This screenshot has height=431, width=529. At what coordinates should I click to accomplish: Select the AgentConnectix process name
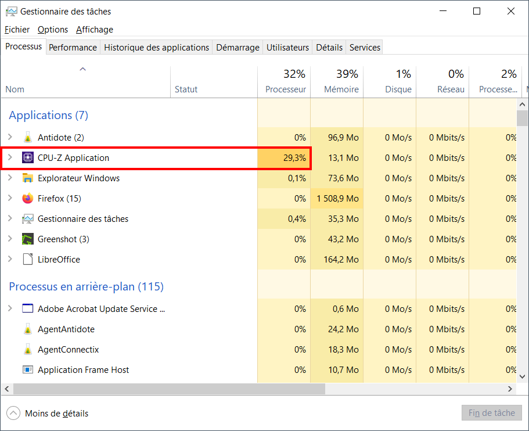tap(68, 349)
